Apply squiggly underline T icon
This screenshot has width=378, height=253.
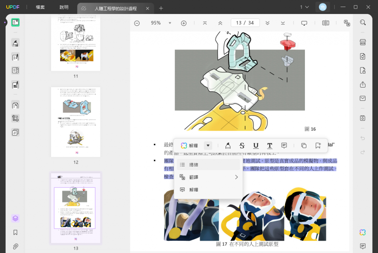pyautogui.click(x=270, y=146)
